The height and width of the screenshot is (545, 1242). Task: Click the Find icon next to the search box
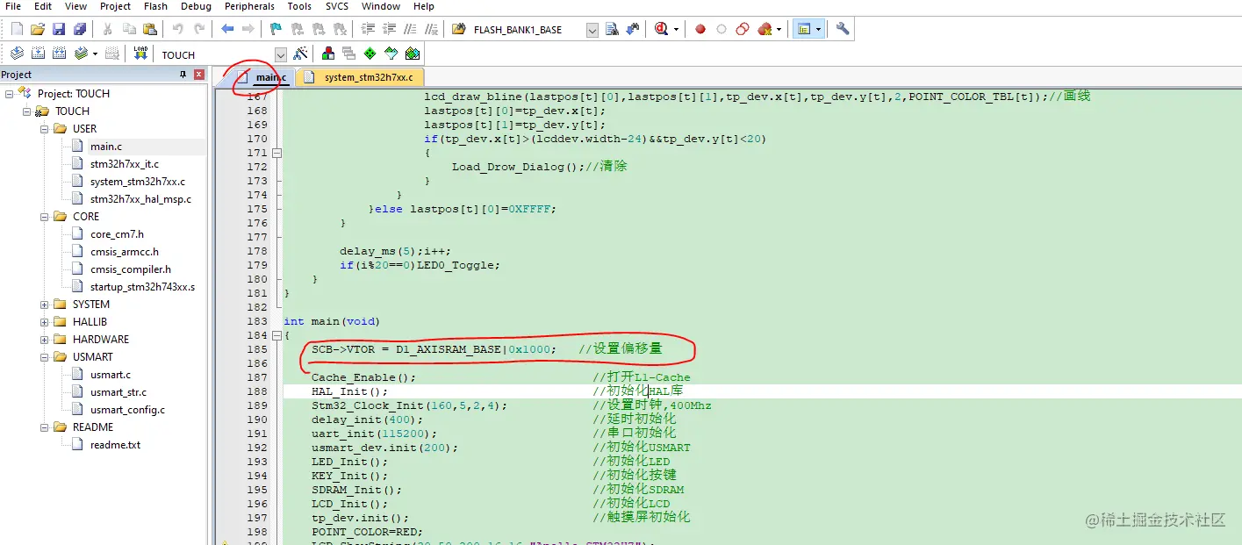click(612, 29)
